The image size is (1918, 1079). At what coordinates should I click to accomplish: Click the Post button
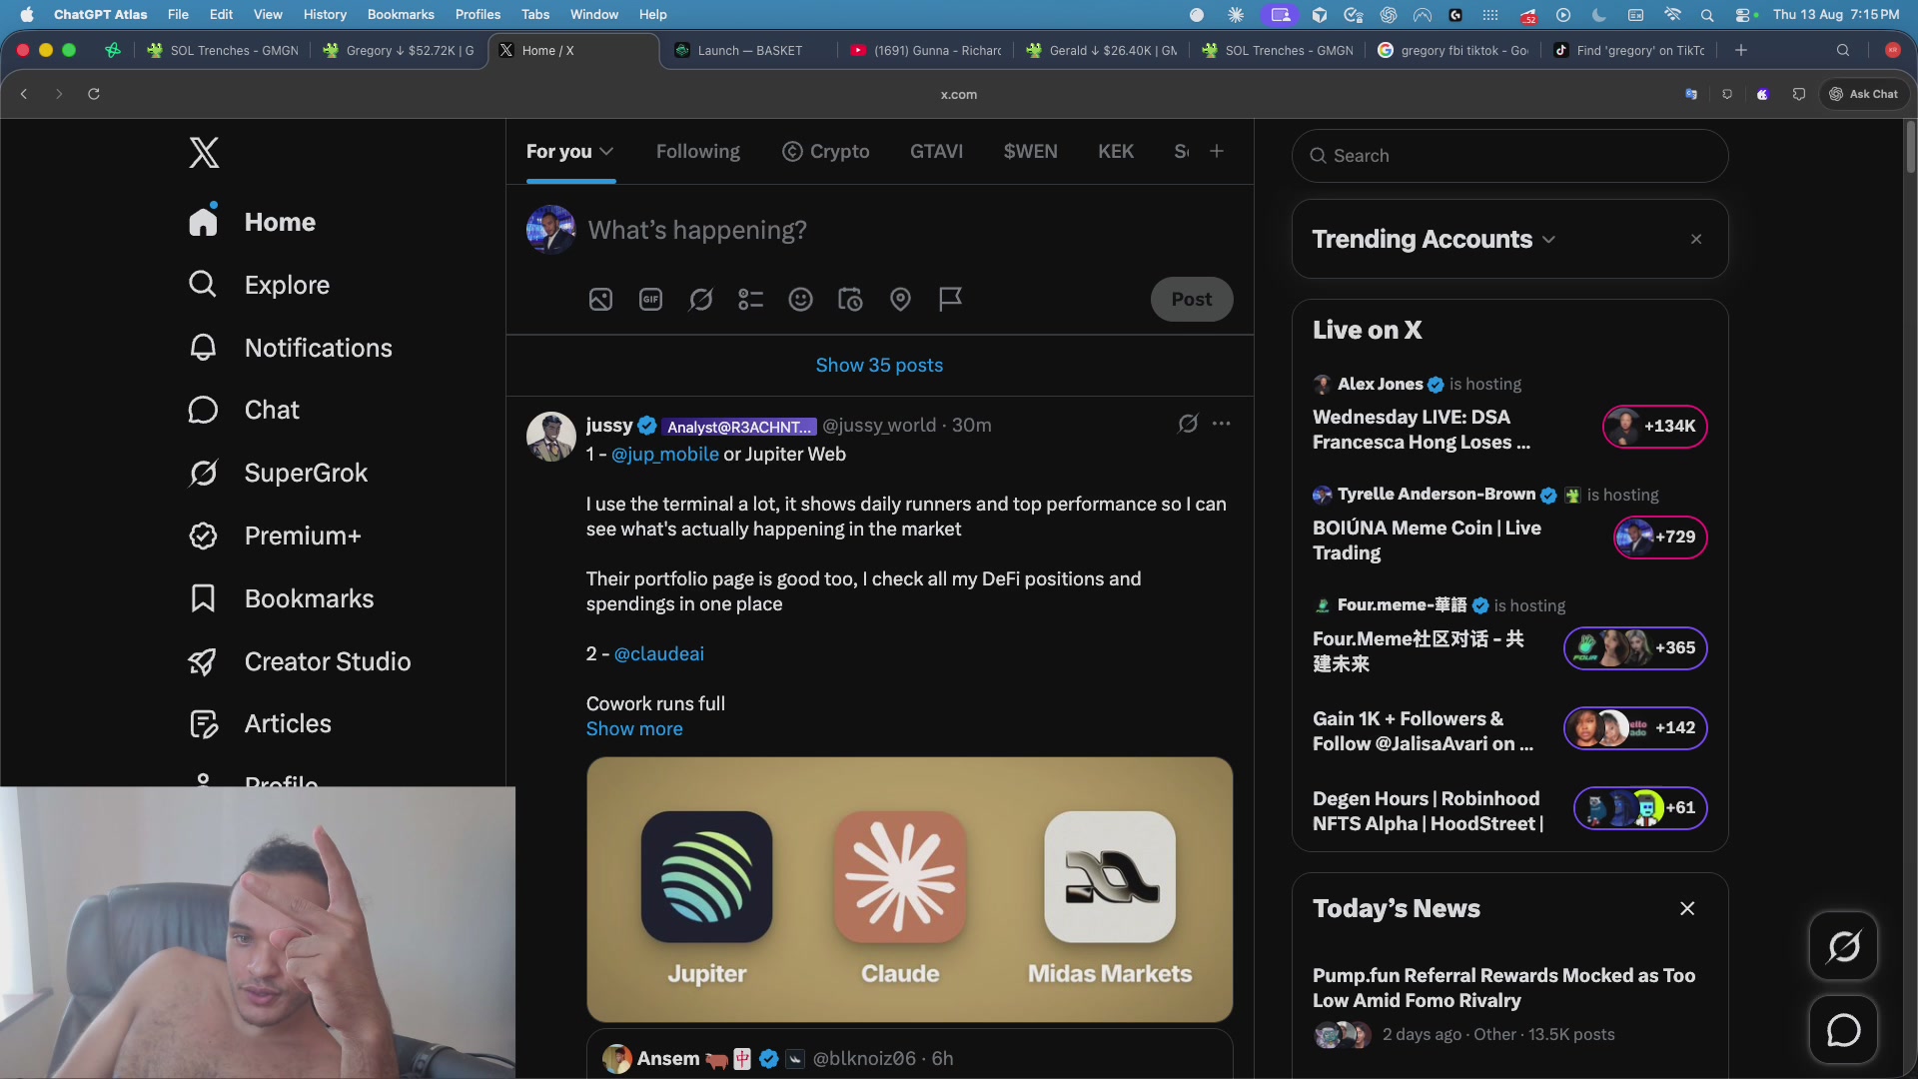click(1192, 299)
